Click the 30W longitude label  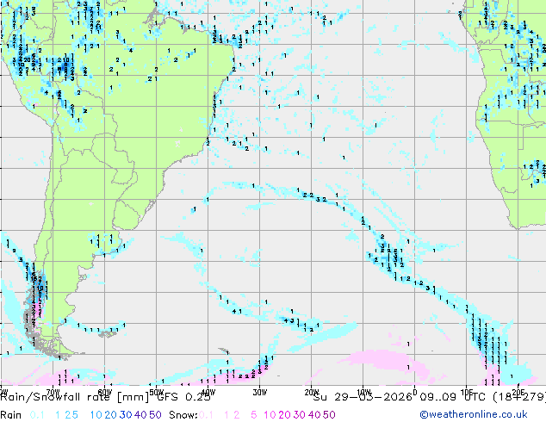tap(260, 392)
